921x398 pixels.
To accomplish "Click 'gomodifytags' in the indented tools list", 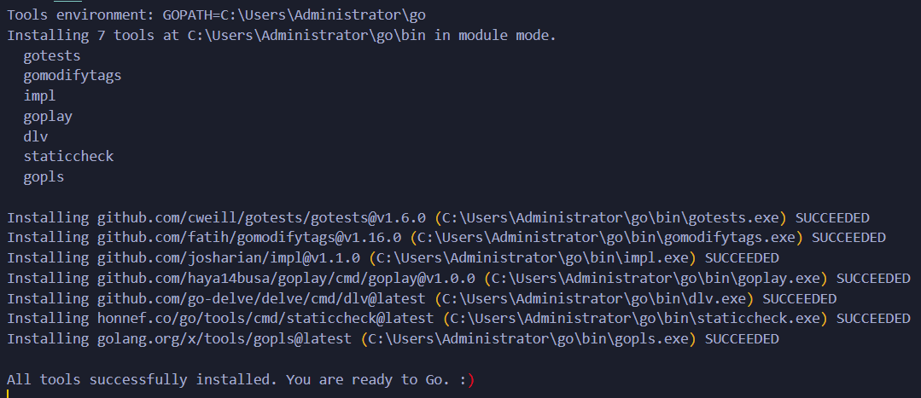I will click(73, 75).
